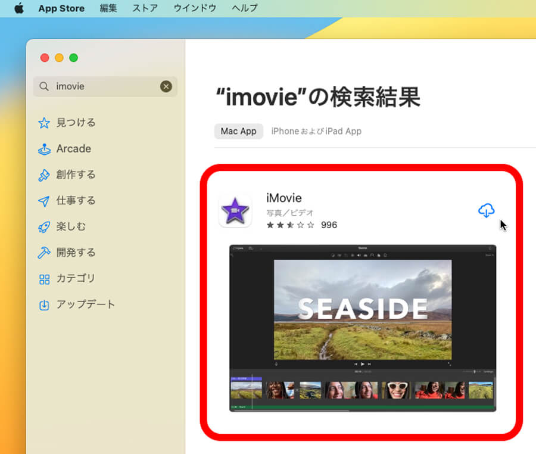Viewport: 536px width, 454px height.
Task: Open the ウインドウ menu
Action: click(195, 8)
